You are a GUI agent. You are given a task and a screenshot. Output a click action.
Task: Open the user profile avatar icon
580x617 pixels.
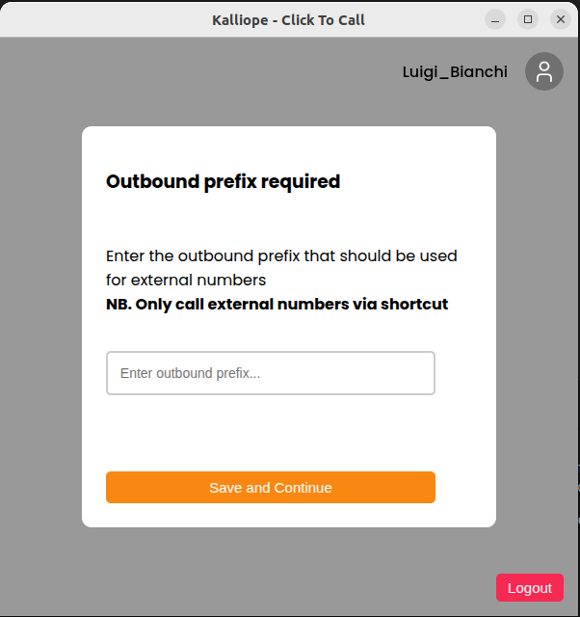click(x=544, y=71)
